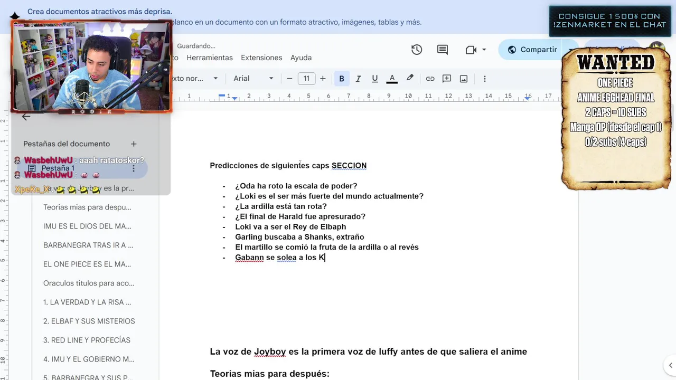
Task: Click the line '¿Oda ha roto la escala de poder?'
Action: coord(296,186)
